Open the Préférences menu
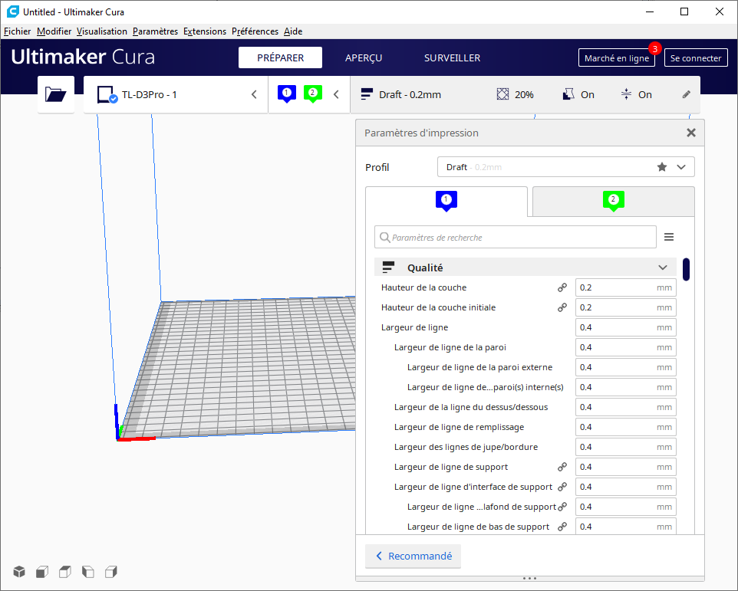Viewport: 738px width, 591px height. click(255, 31)
